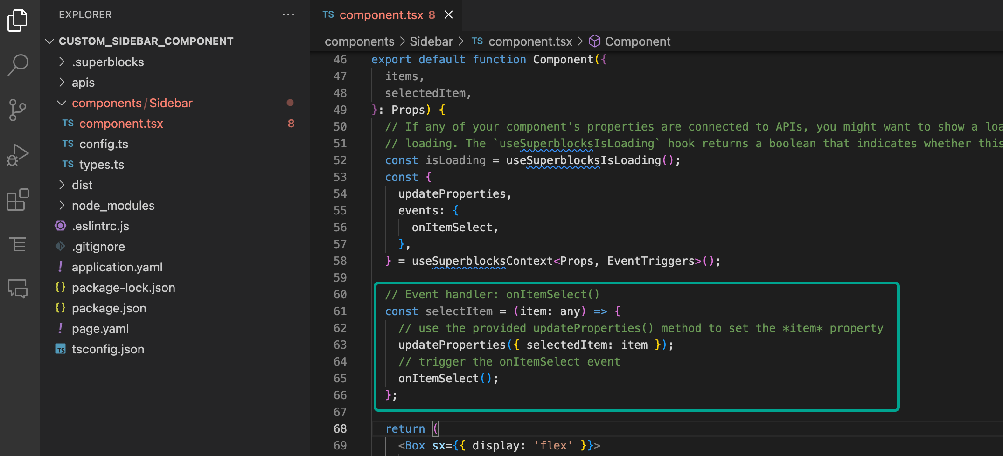Open the Extensions view icon
Image resolution: width=1003 pixels, height=456 pixels.
tap(18, 200)
